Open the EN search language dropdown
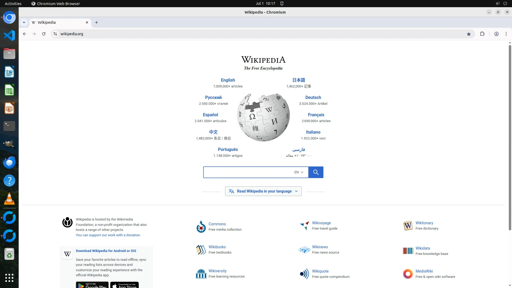Image resolution: width=512 pixels, height=288 pixels. click(x=299, y=172)
